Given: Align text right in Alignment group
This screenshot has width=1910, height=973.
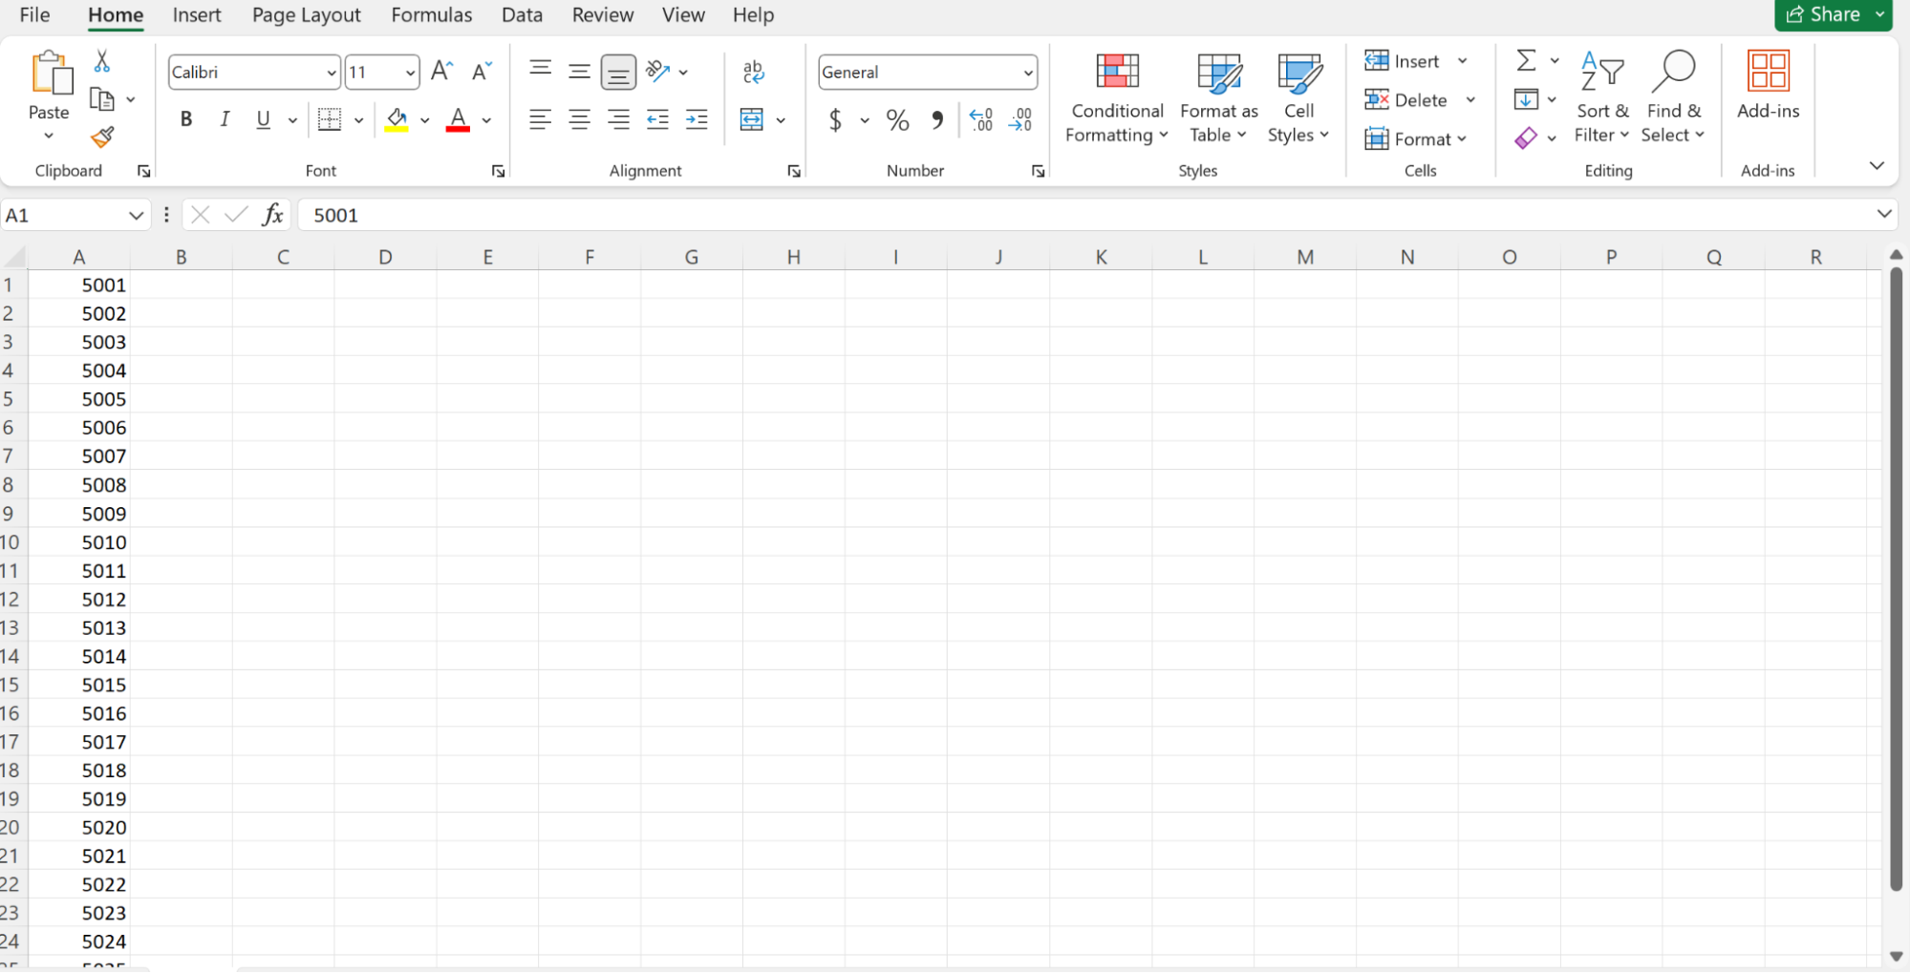Looking at the screenshot, I should [619, 119].
